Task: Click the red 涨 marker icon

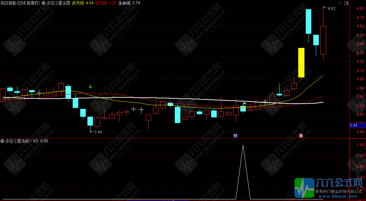Action: [x=301, y=136]
